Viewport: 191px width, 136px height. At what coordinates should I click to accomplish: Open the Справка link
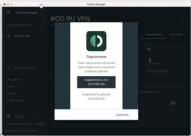(x=11, y=94)
